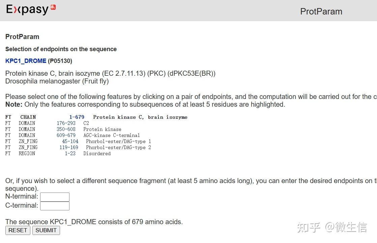Click the RESET button
The image size is (377, 243).
(x=18, y=230)
